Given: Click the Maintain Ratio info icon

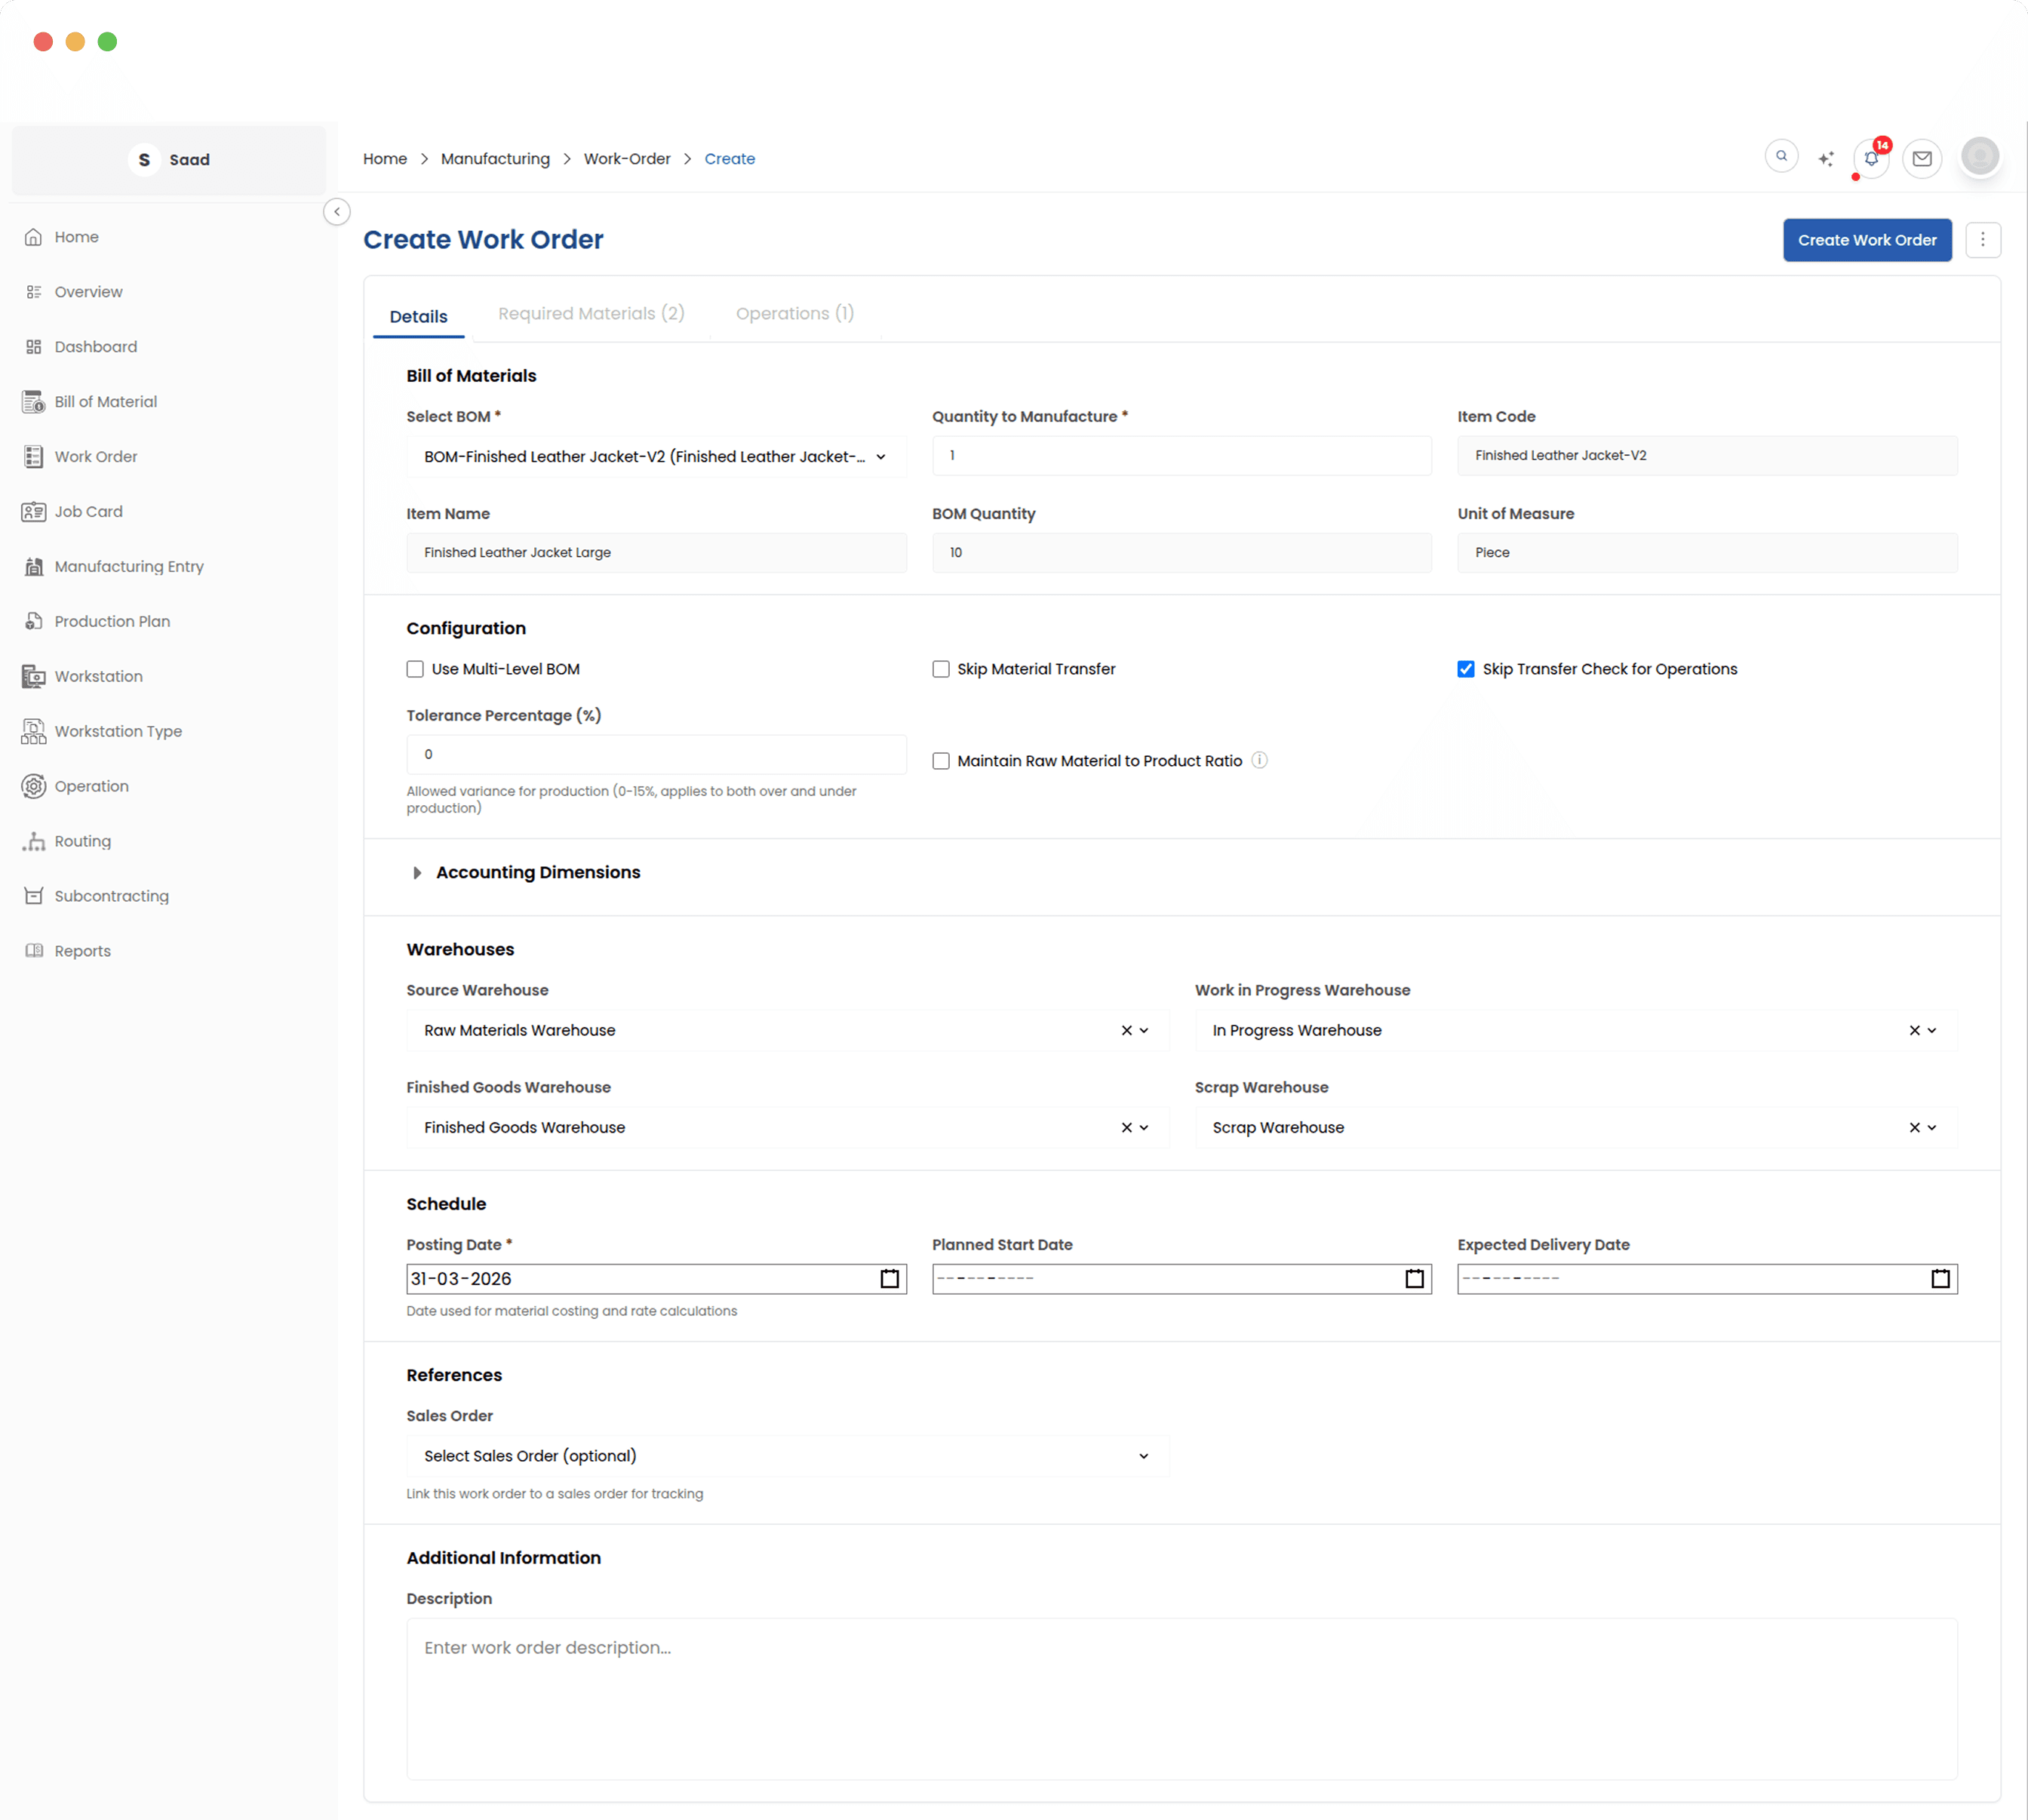Looking at the screenshot, I should click(1260, 761).
